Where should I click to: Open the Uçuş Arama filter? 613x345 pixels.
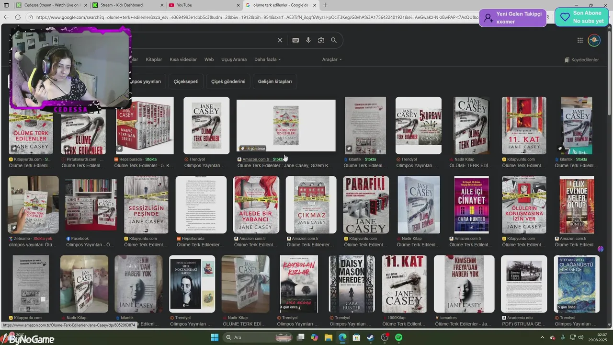click(x=234, y=59)
